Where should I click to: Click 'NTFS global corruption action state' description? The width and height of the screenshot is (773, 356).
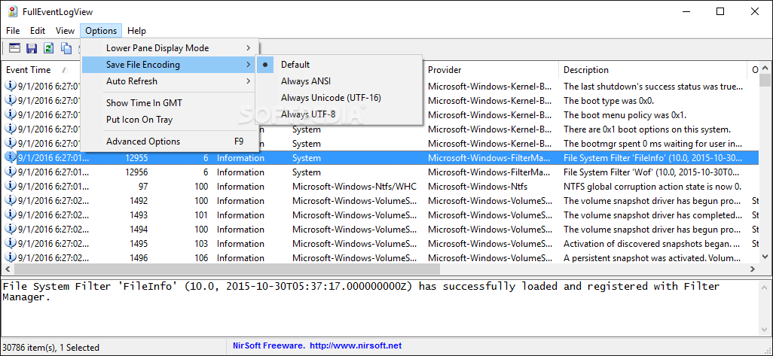click(x=652, y=187)
